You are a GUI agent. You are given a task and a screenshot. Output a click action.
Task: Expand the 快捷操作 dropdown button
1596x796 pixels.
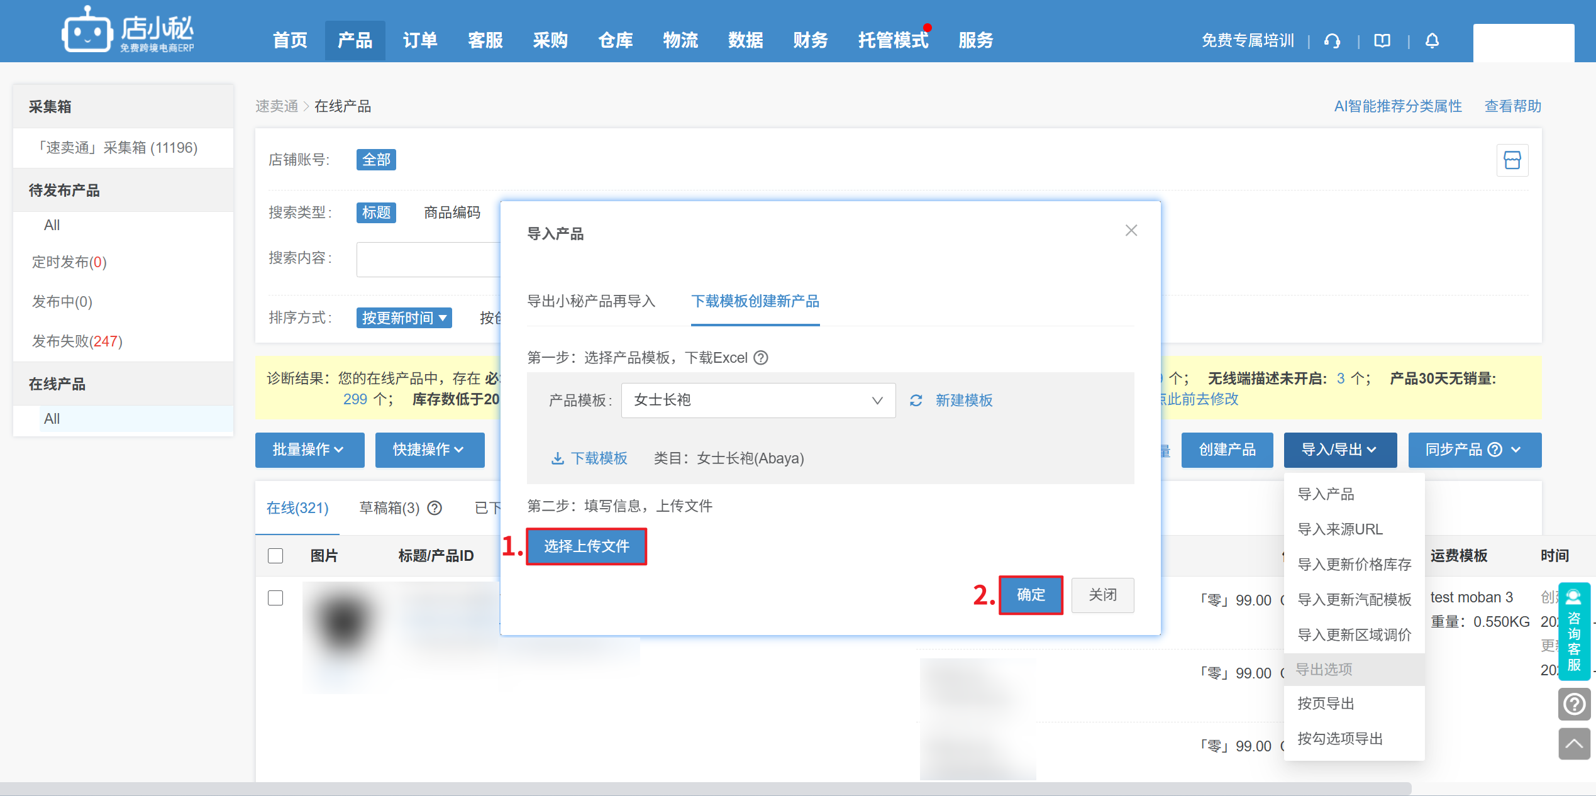point(429,450)
